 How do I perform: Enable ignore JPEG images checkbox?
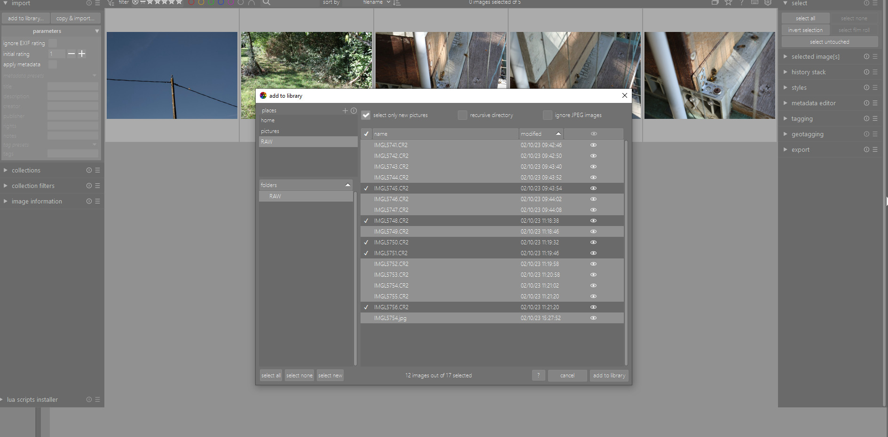click(x=547, y=115)
